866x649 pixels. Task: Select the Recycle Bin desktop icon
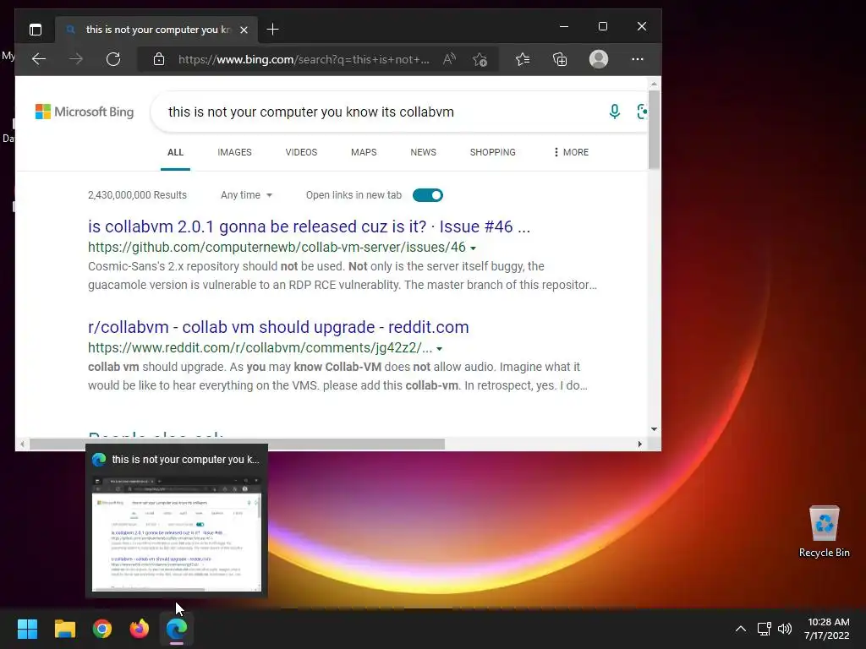tap(824, 532)
